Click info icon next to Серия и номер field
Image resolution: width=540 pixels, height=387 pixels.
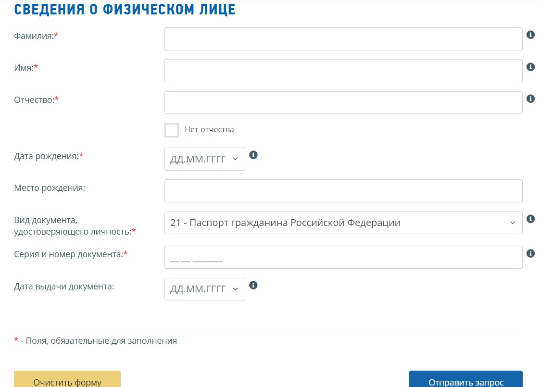tap(531, 253)
